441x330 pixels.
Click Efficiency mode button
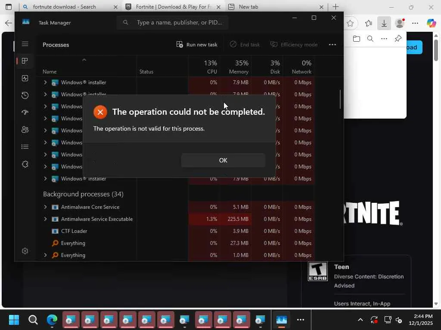294,45
